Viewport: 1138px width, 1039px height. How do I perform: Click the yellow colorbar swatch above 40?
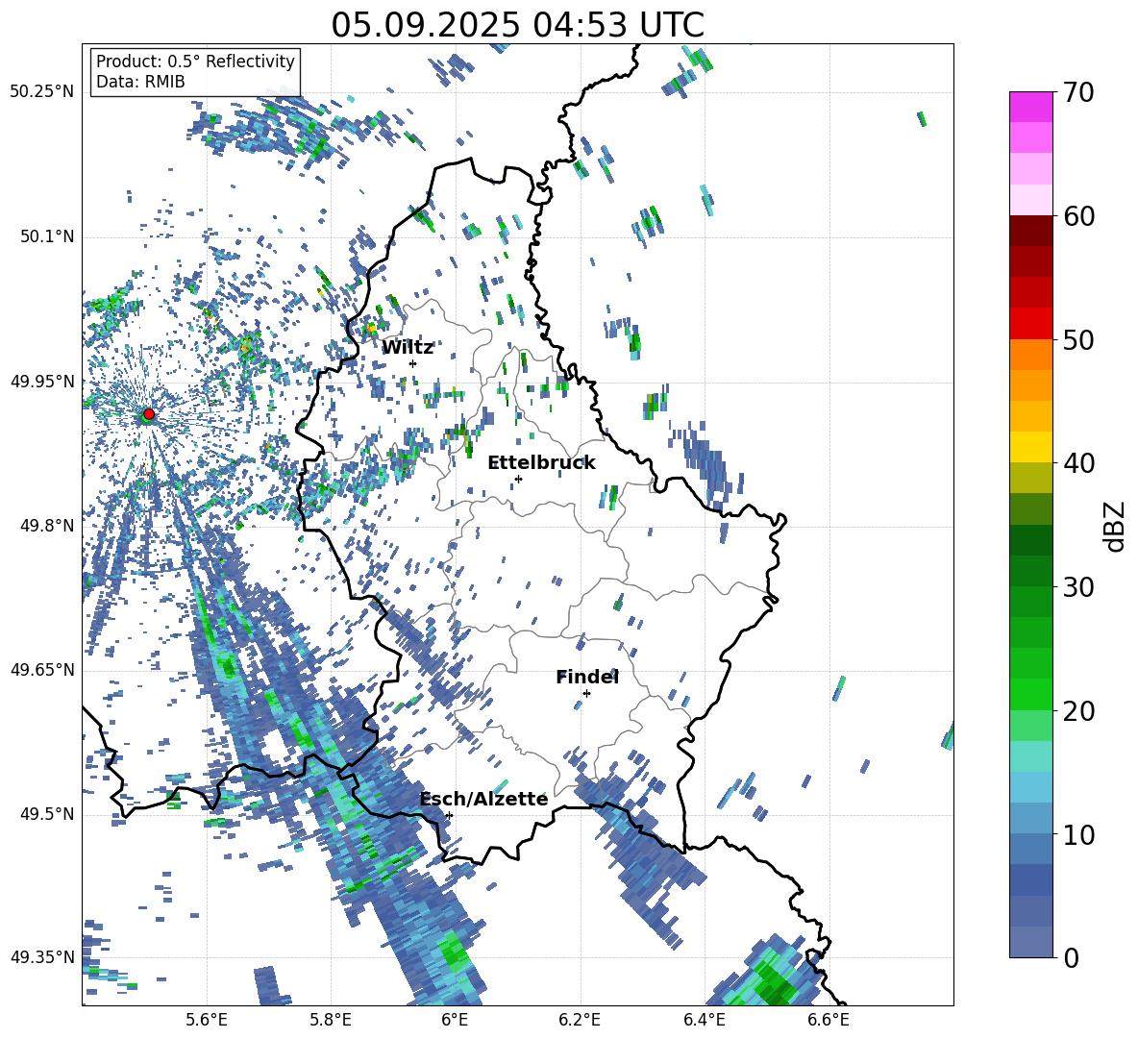pyautogui.click(x=1030, y=447)
